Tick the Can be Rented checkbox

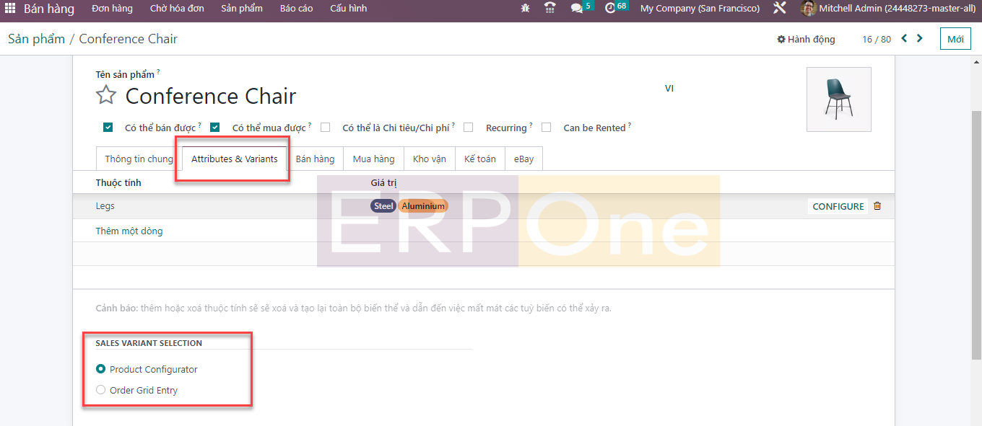[547, 128]
